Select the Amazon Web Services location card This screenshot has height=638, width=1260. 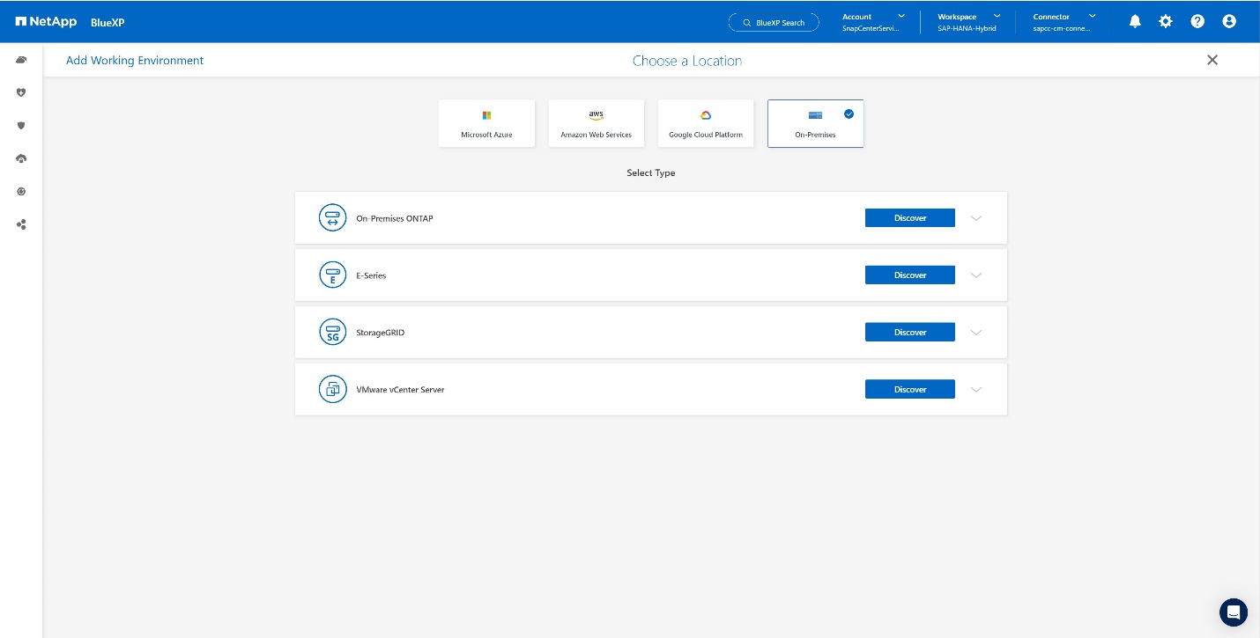point(596,123)
